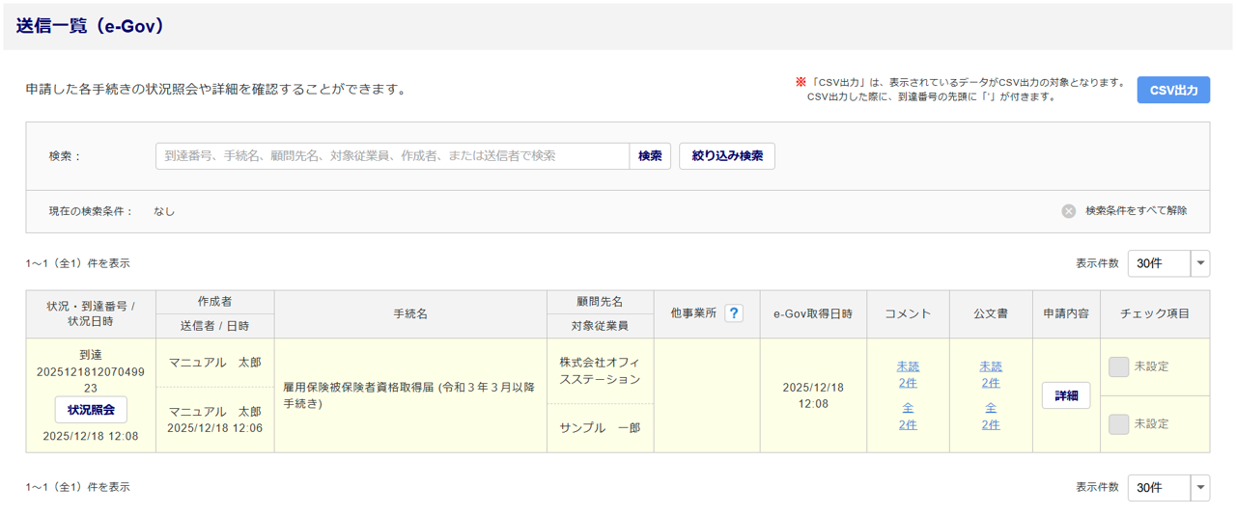
Task: Click the clear-all search conditions X icon
Action: [1069, 211]
